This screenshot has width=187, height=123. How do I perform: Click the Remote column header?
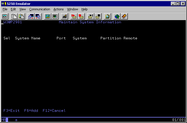tap(130, 38)
